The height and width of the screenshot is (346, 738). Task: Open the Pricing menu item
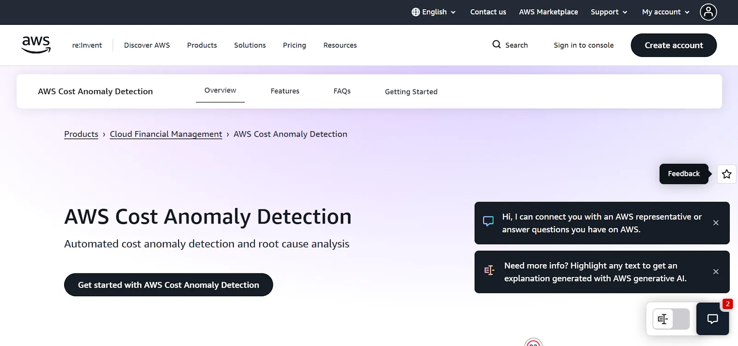pos(294,45)
